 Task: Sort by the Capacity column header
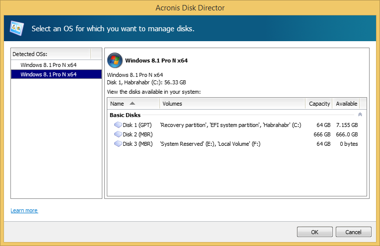[319, 104]
